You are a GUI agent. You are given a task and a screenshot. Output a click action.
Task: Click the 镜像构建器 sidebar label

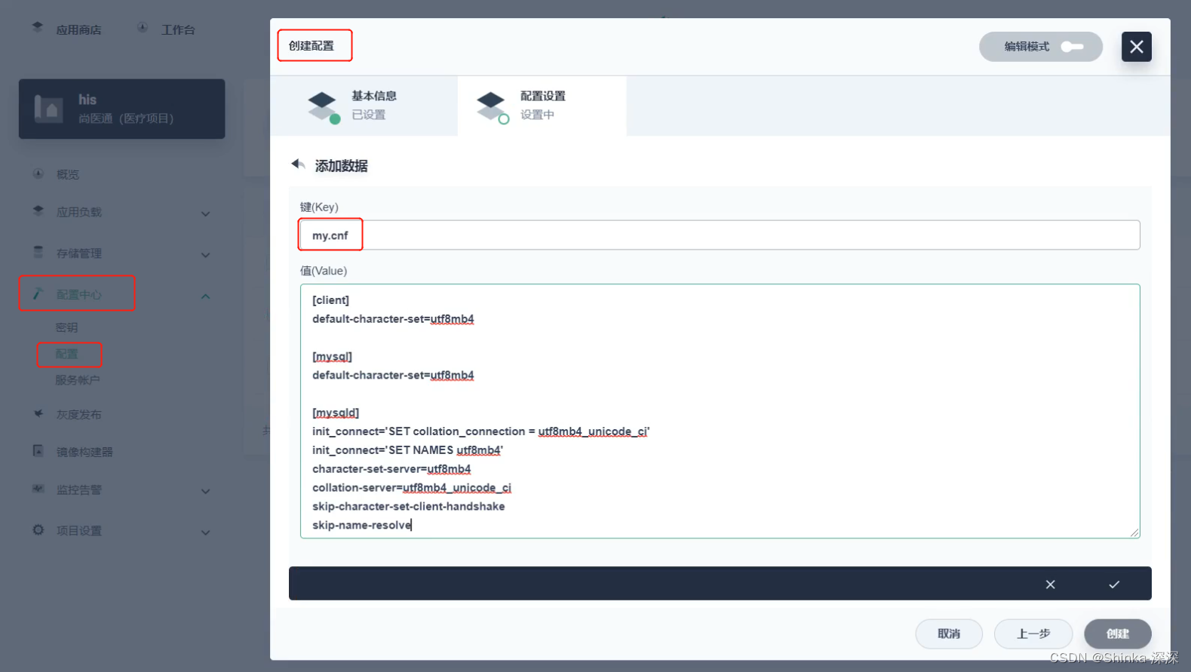click(84, 452)
